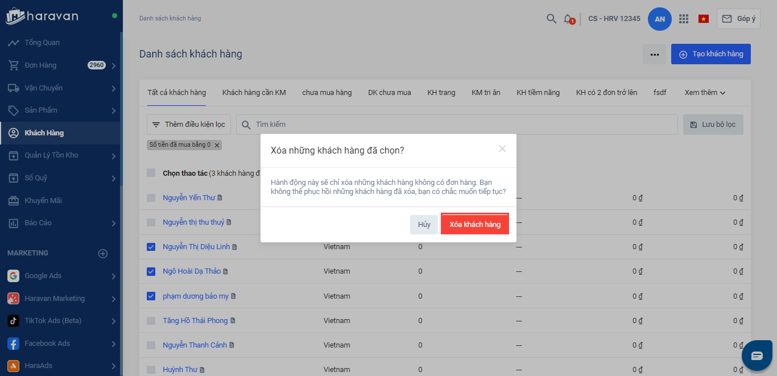Open the live chat bubble
The height and width of the screenshot is (376, 777).
[757, 356]
